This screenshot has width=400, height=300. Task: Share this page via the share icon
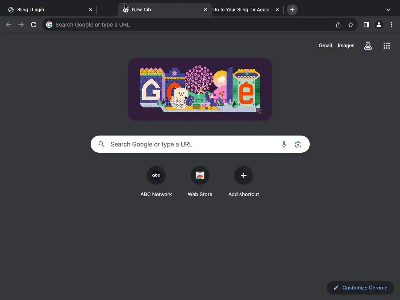click(x=338, y=25)
